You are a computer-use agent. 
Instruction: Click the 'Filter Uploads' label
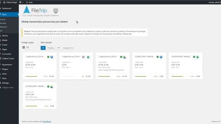pos(46,43)
